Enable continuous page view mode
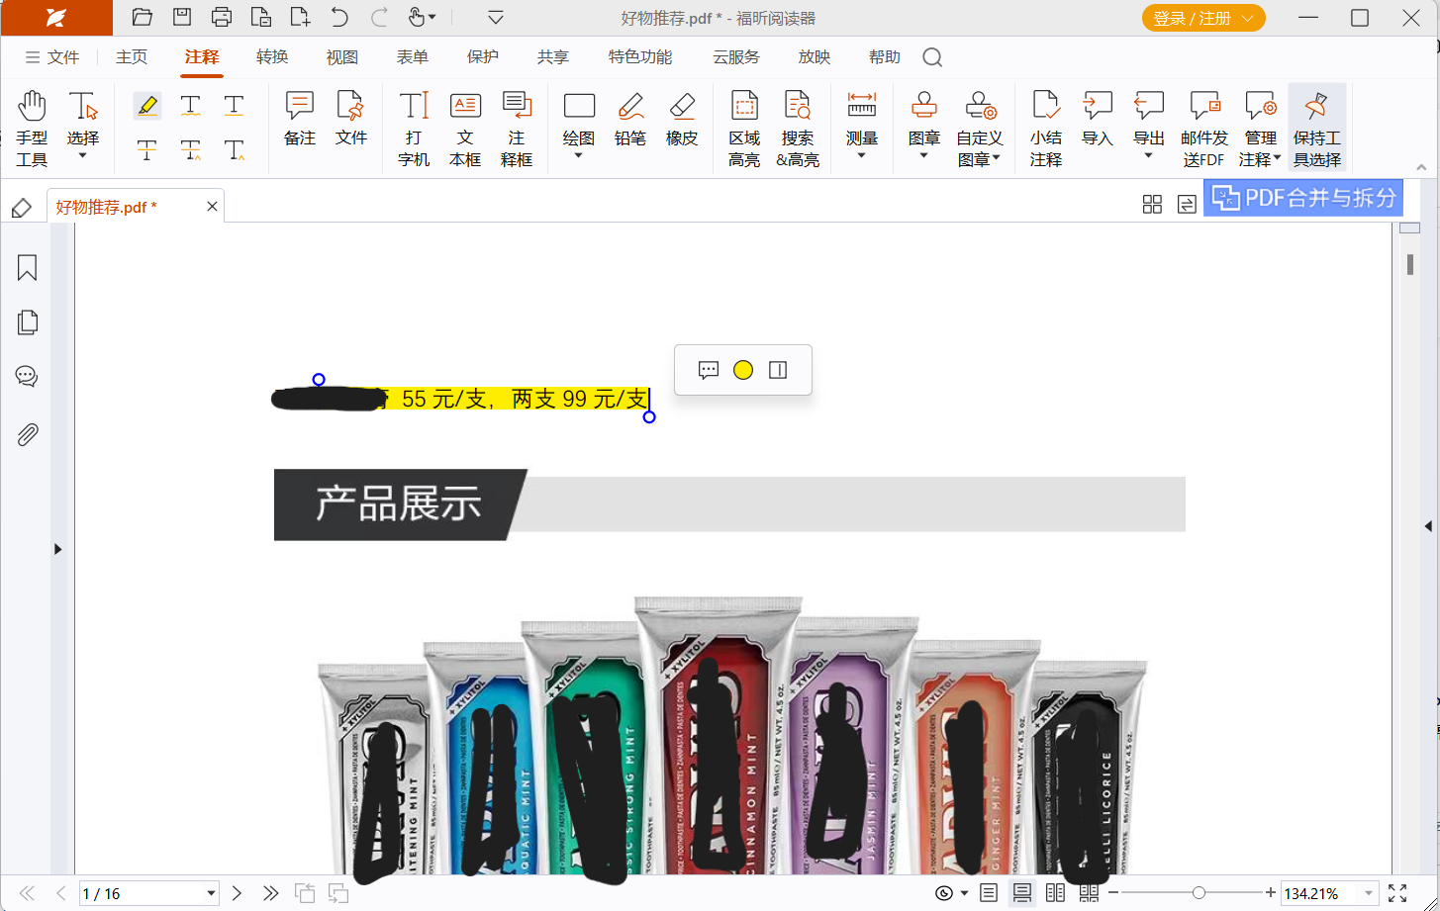The height and width of the screenshot is (911, 1440). coord(1022,893)
